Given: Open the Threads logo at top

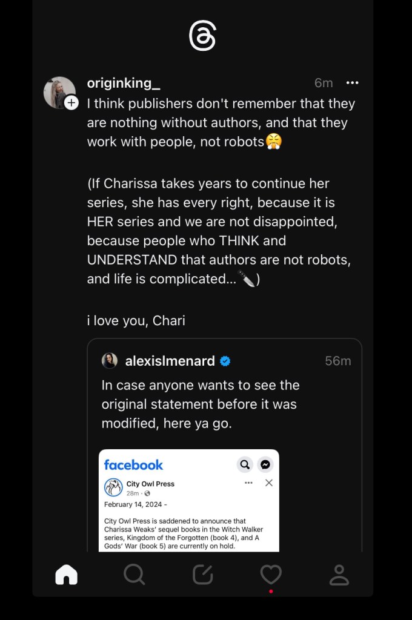Looking at the screenshot, I should click(x=202, y=34).
